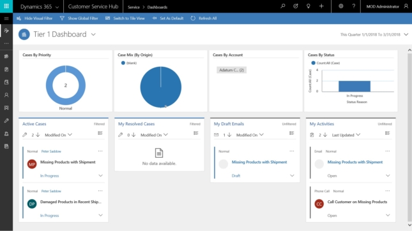Reverse sort order arrow in My Resolved Cases
Screen dimensions: 412x231
(x=134, y=135)
